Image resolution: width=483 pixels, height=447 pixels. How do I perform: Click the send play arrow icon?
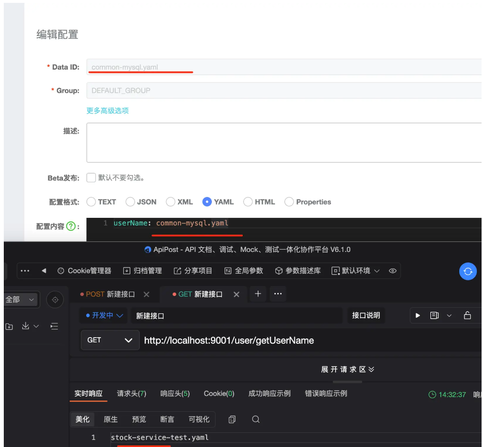click(418, 315)
